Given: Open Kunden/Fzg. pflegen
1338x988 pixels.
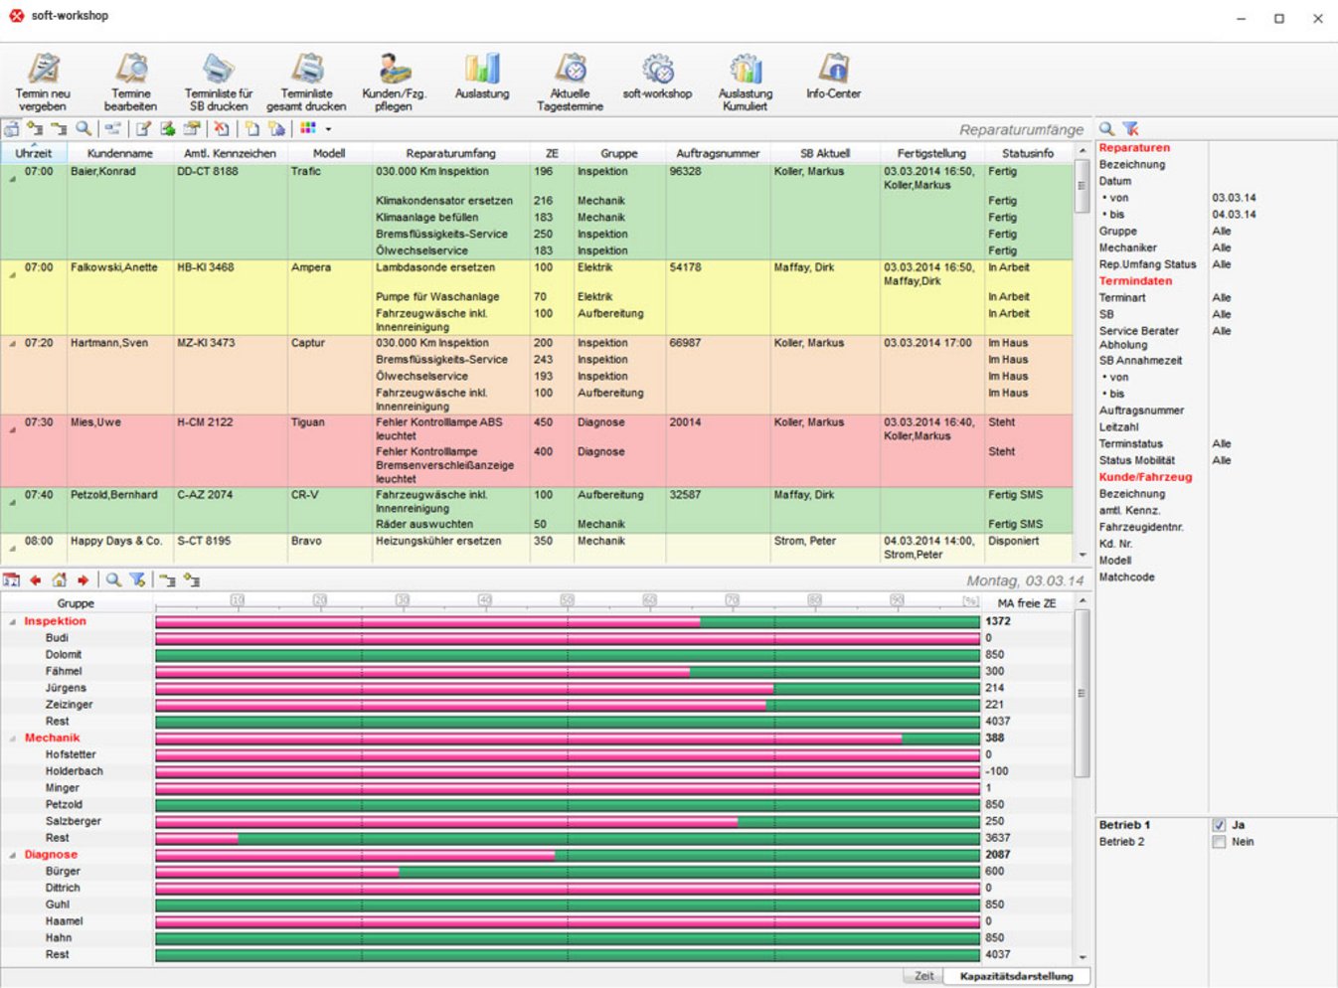Looking at the screenshot, I should click(x=394, y=70).
